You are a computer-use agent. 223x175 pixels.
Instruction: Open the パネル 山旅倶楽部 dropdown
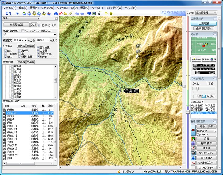206,13
